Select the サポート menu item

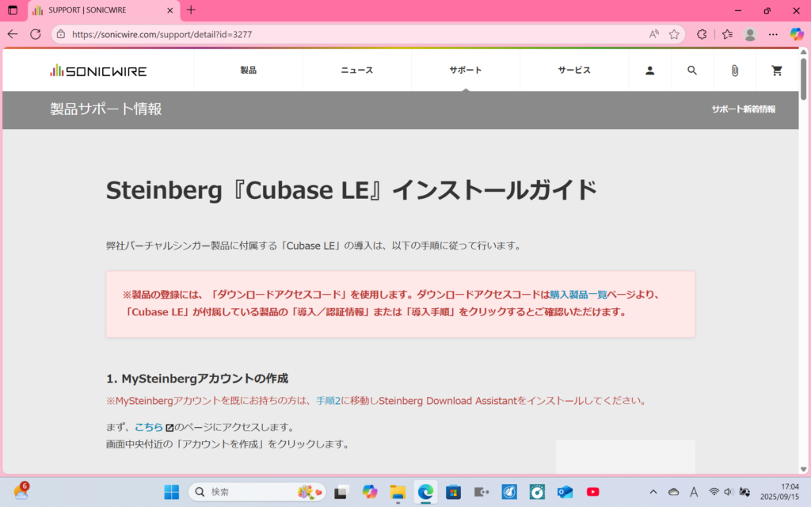tap(466, 71)
